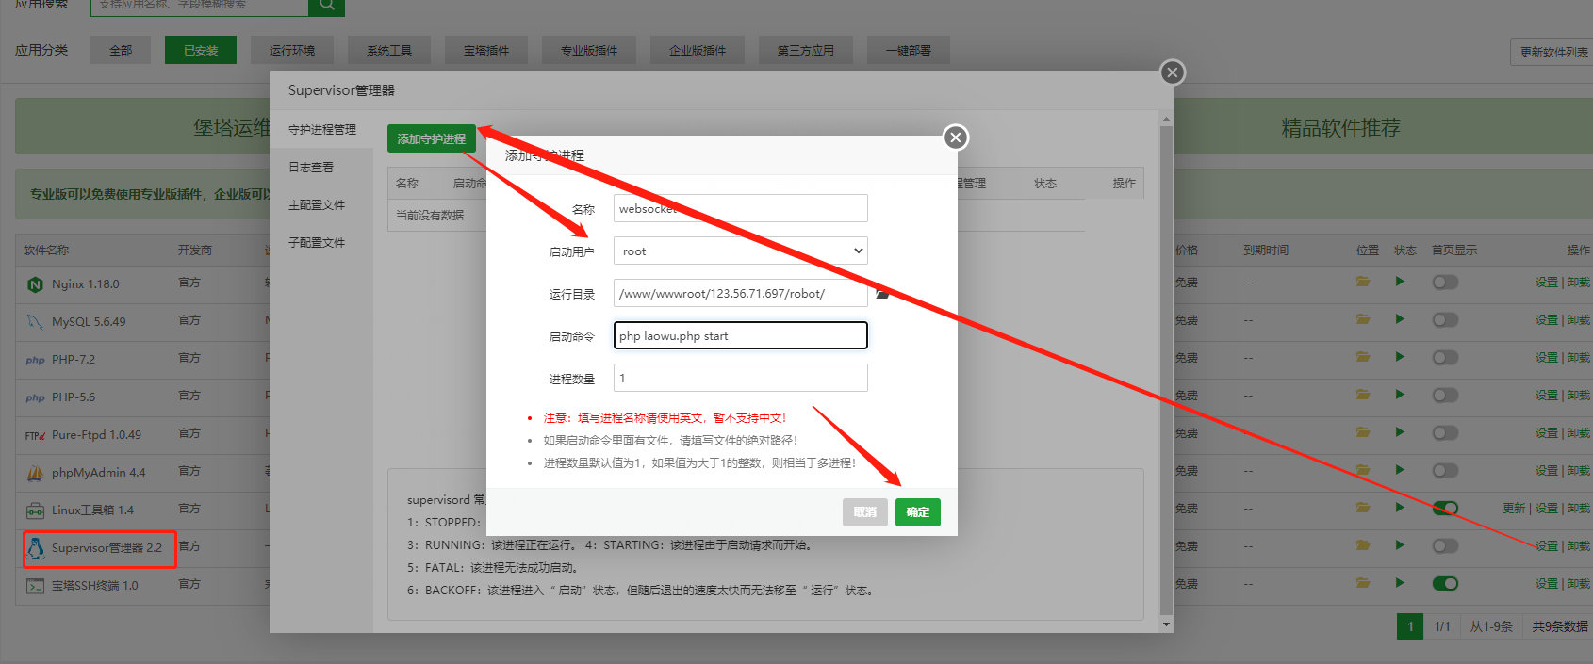Browse for the 运行目录 with the folder icon

pos(882,294)
